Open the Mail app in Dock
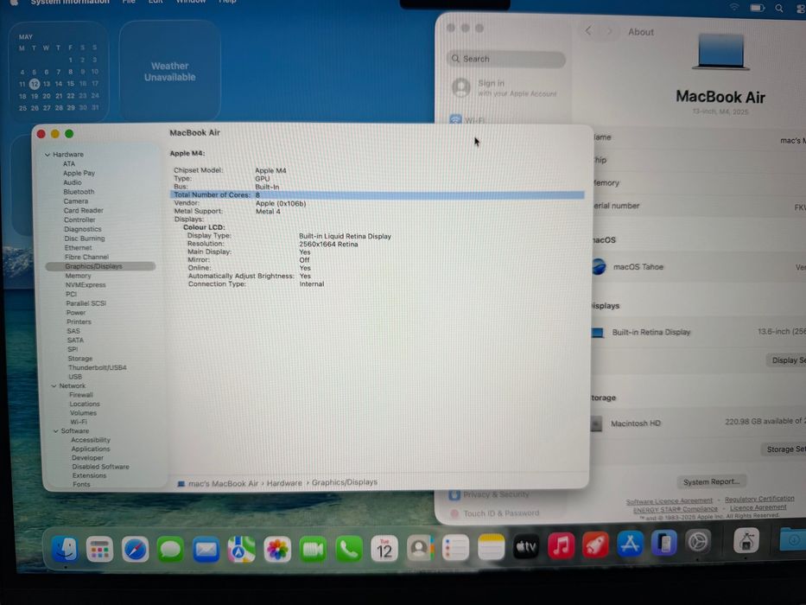 [206, 550]
